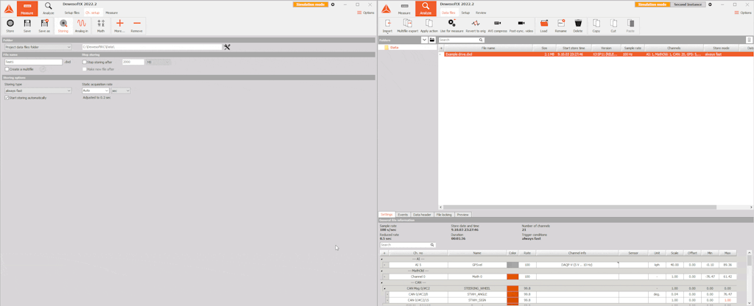Image resolution: width=754 pixels, height=306 pixels.
Task: Enable the Create a multifile checkbox
Action: coord(7,69)
